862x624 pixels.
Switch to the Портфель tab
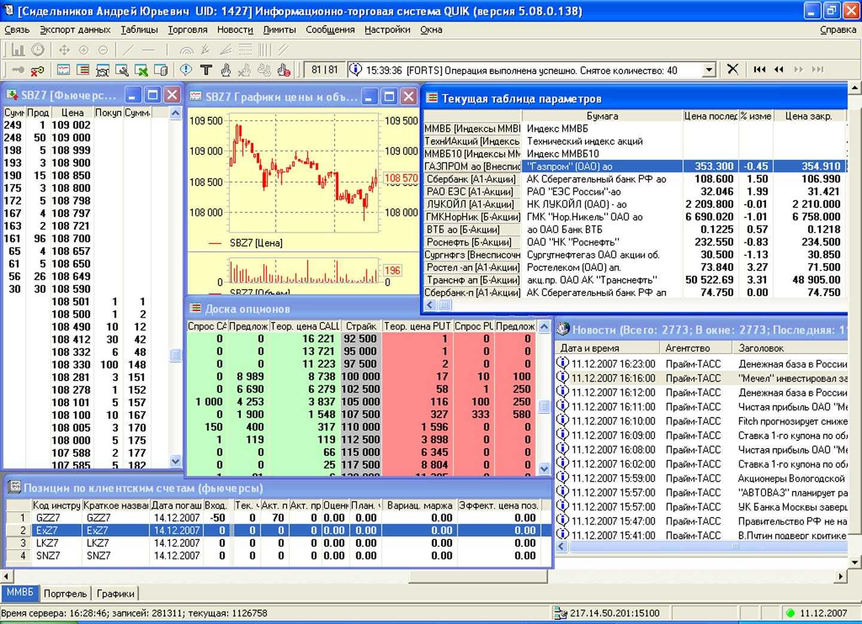[65, 593]
